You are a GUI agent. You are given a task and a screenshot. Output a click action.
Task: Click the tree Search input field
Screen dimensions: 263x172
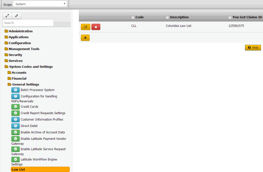click(x=28, y=23)
